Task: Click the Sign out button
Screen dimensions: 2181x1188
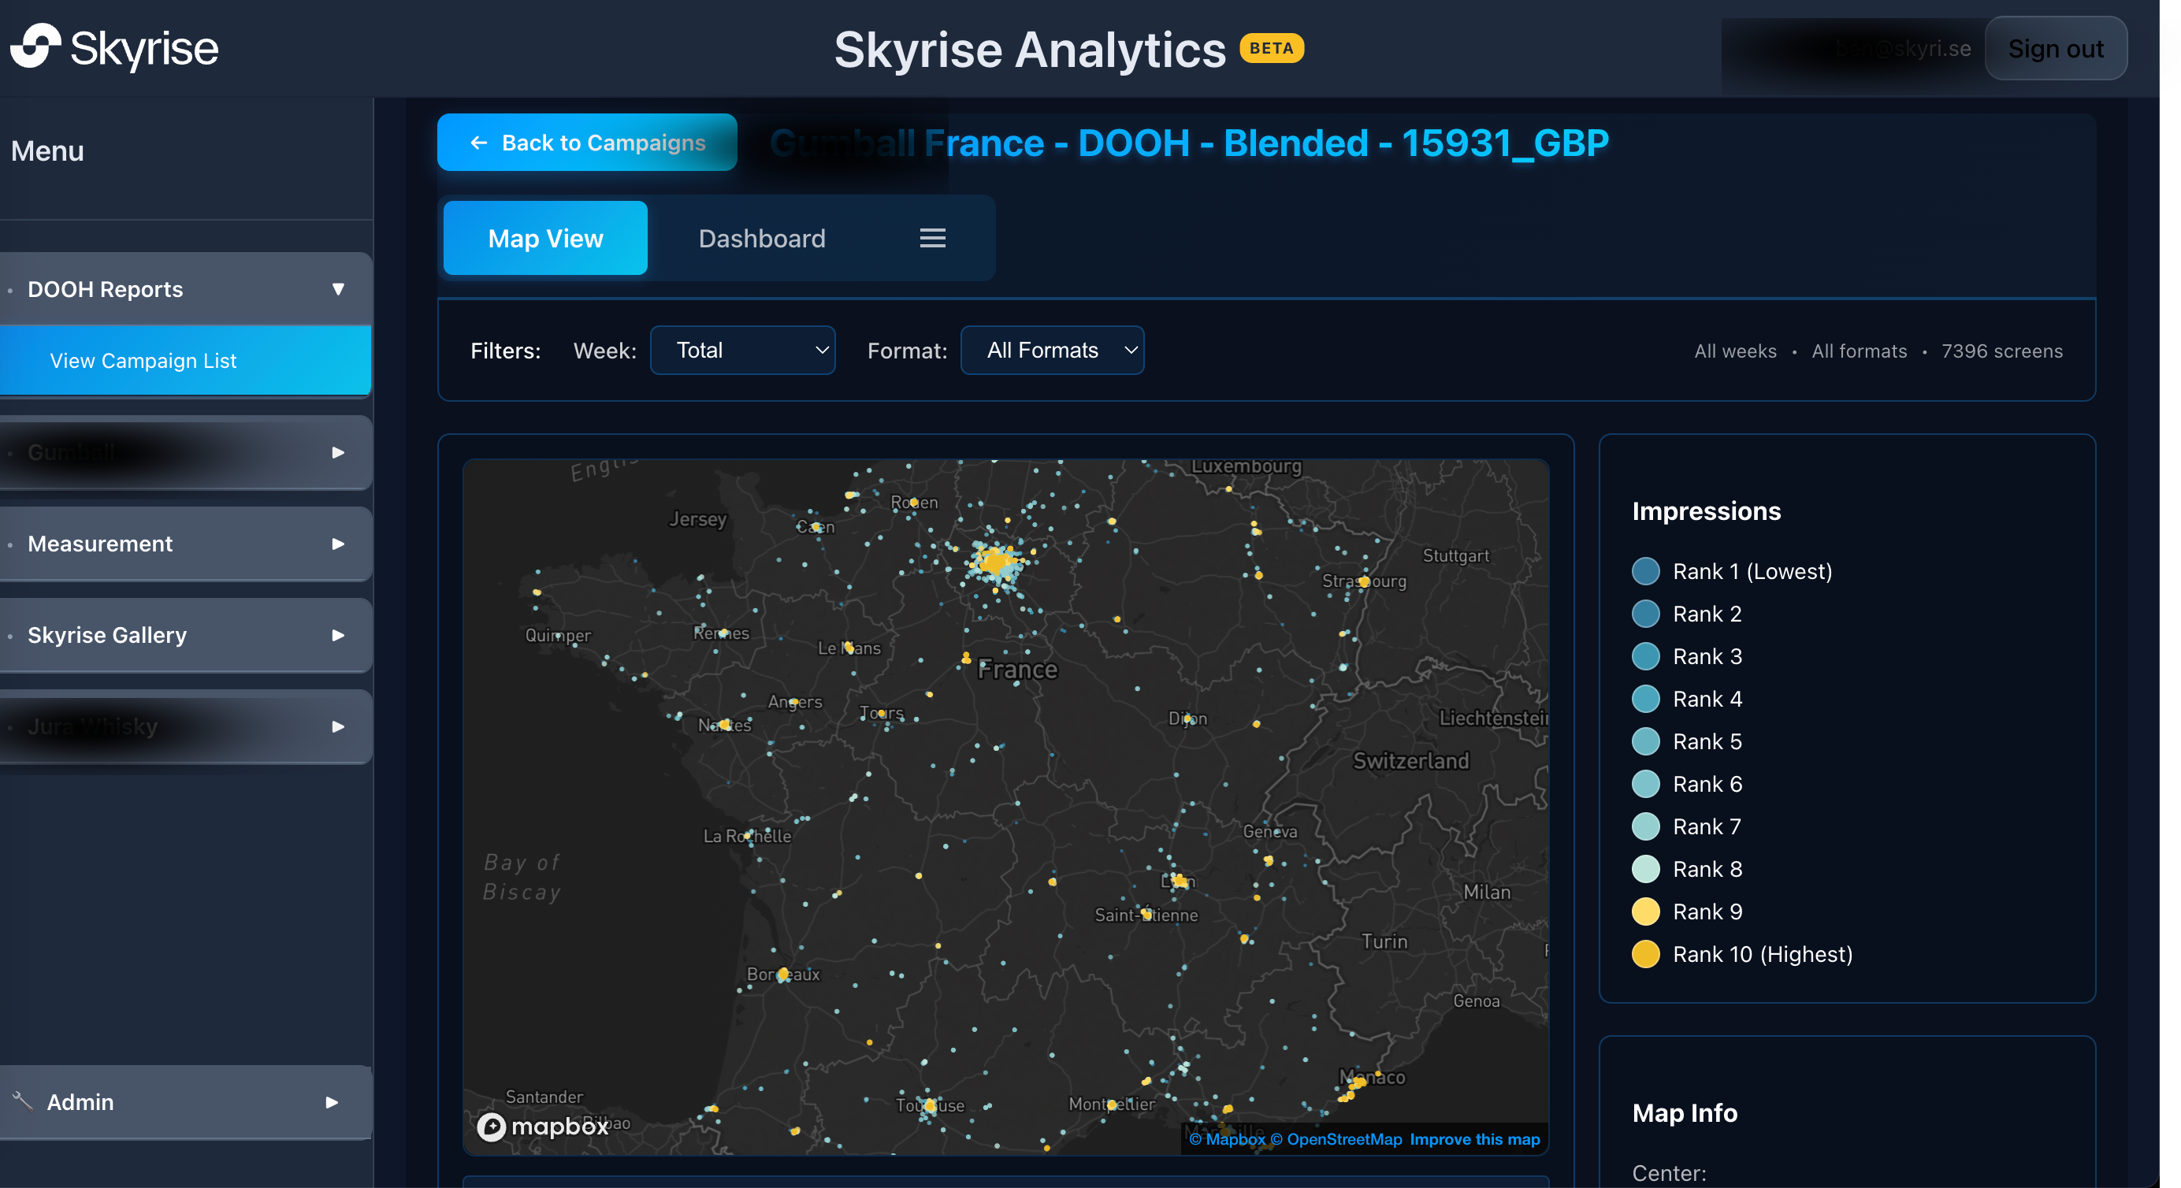Action: pos(2055,49)
